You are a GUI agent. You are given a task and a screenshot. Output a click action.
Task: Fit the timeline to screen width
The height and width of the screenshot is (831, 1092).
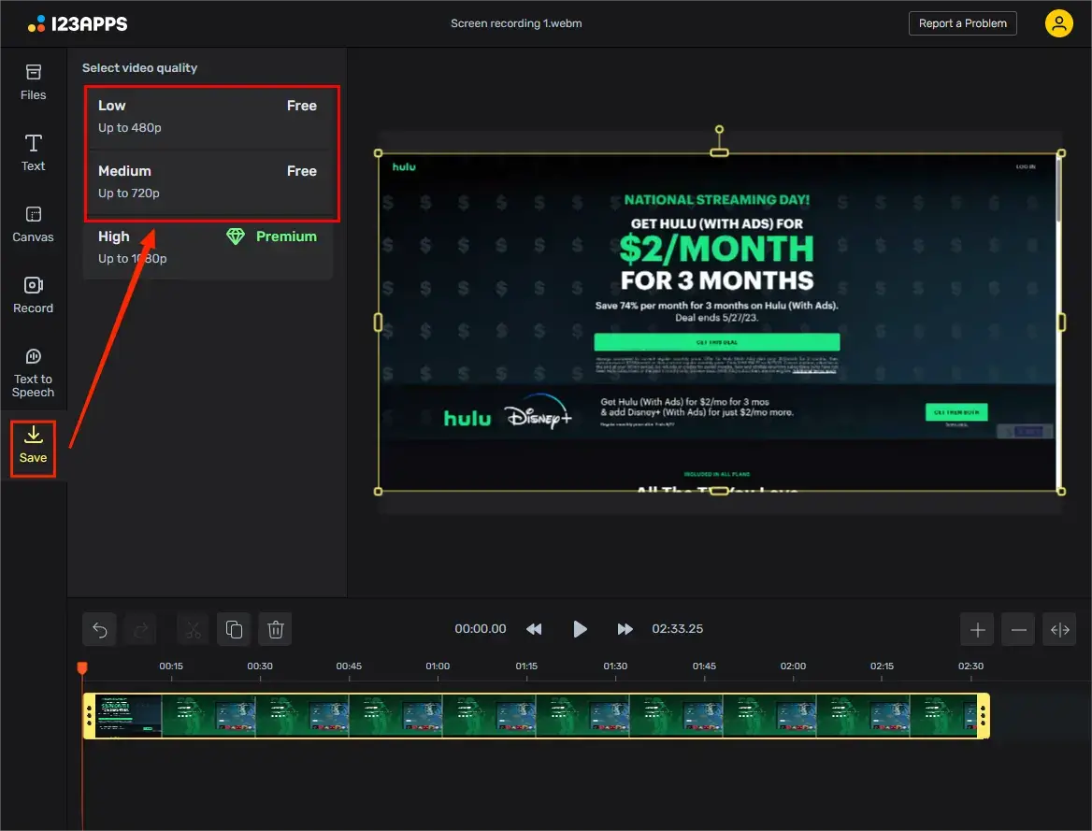pyautogui.click(x=1059, y=630)
